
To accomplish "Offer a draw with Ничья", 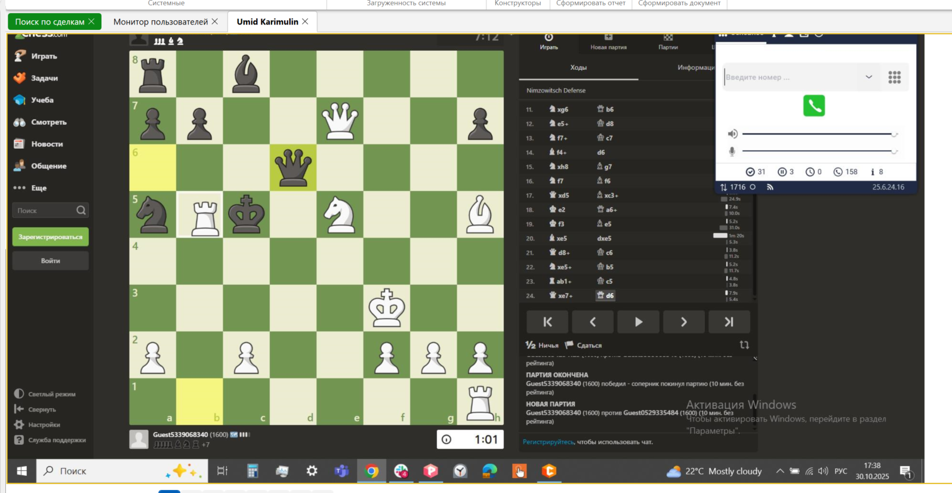I will (542, 345).
